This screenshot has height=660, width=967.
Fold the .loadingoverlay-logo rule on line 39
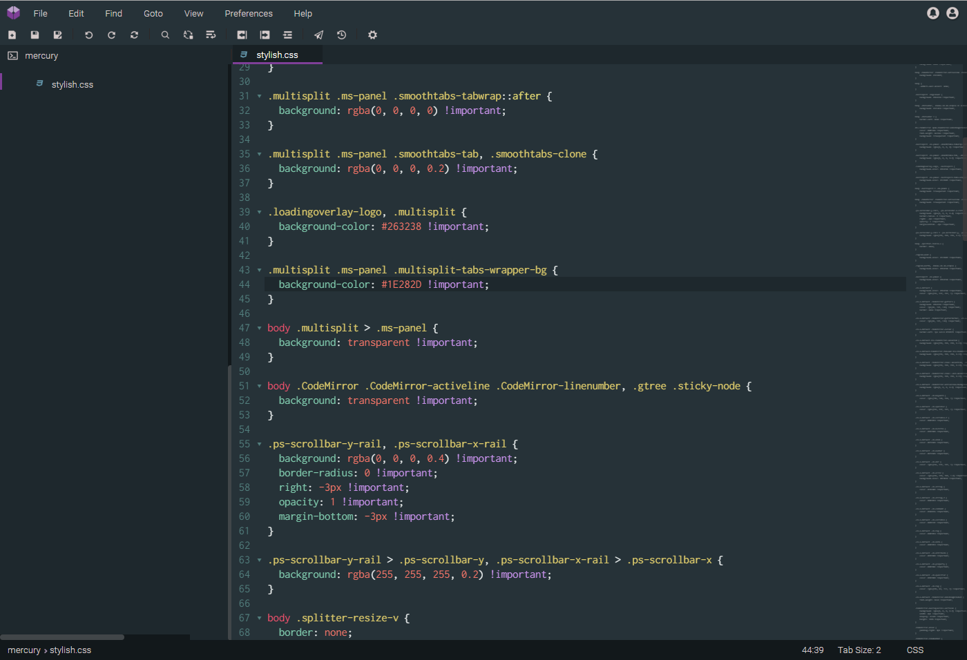tap(258, 212)
